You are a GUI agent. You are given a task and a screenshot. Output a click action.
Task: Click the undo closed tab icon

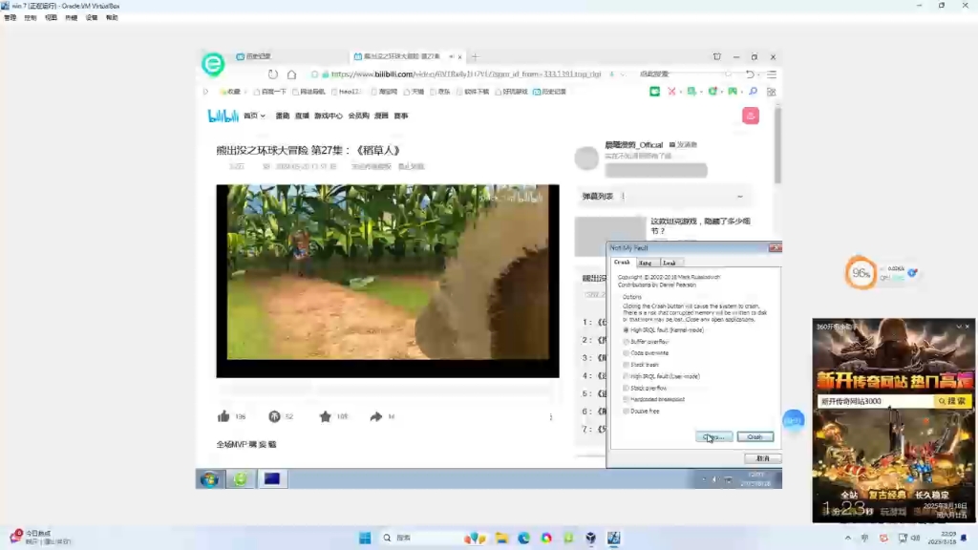751,74
